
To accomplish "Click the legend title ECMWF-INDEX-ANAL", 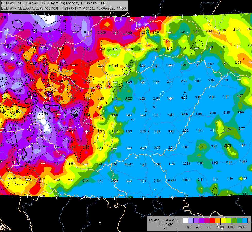I will coord(164,220).
